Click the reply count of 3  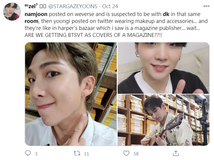36,154
